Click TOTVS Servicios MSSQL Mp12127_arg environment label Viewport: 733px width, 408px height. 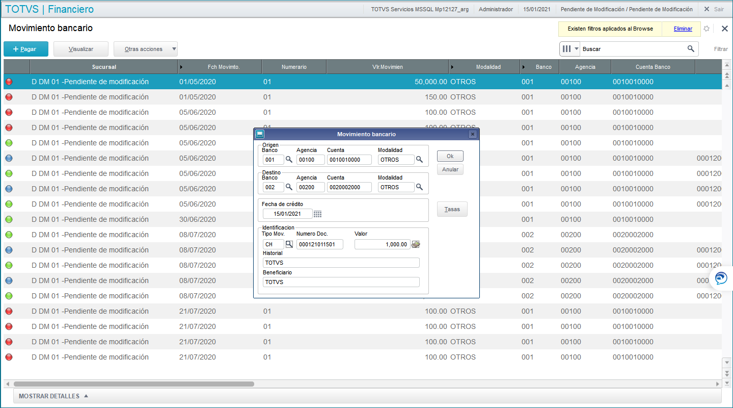[420, 9]
